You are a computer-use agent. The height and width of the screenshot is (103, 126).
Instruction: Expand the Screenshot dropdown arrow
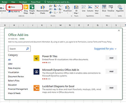2,13
